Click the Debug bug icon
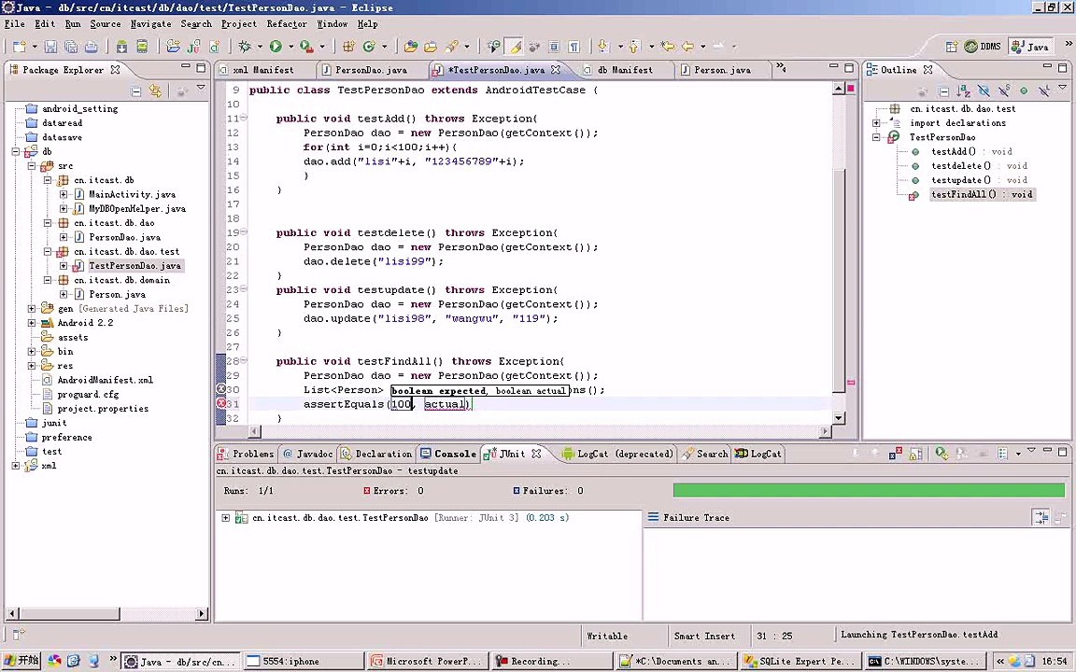Viewport: 1076px width, 672px height. point(245,47)
